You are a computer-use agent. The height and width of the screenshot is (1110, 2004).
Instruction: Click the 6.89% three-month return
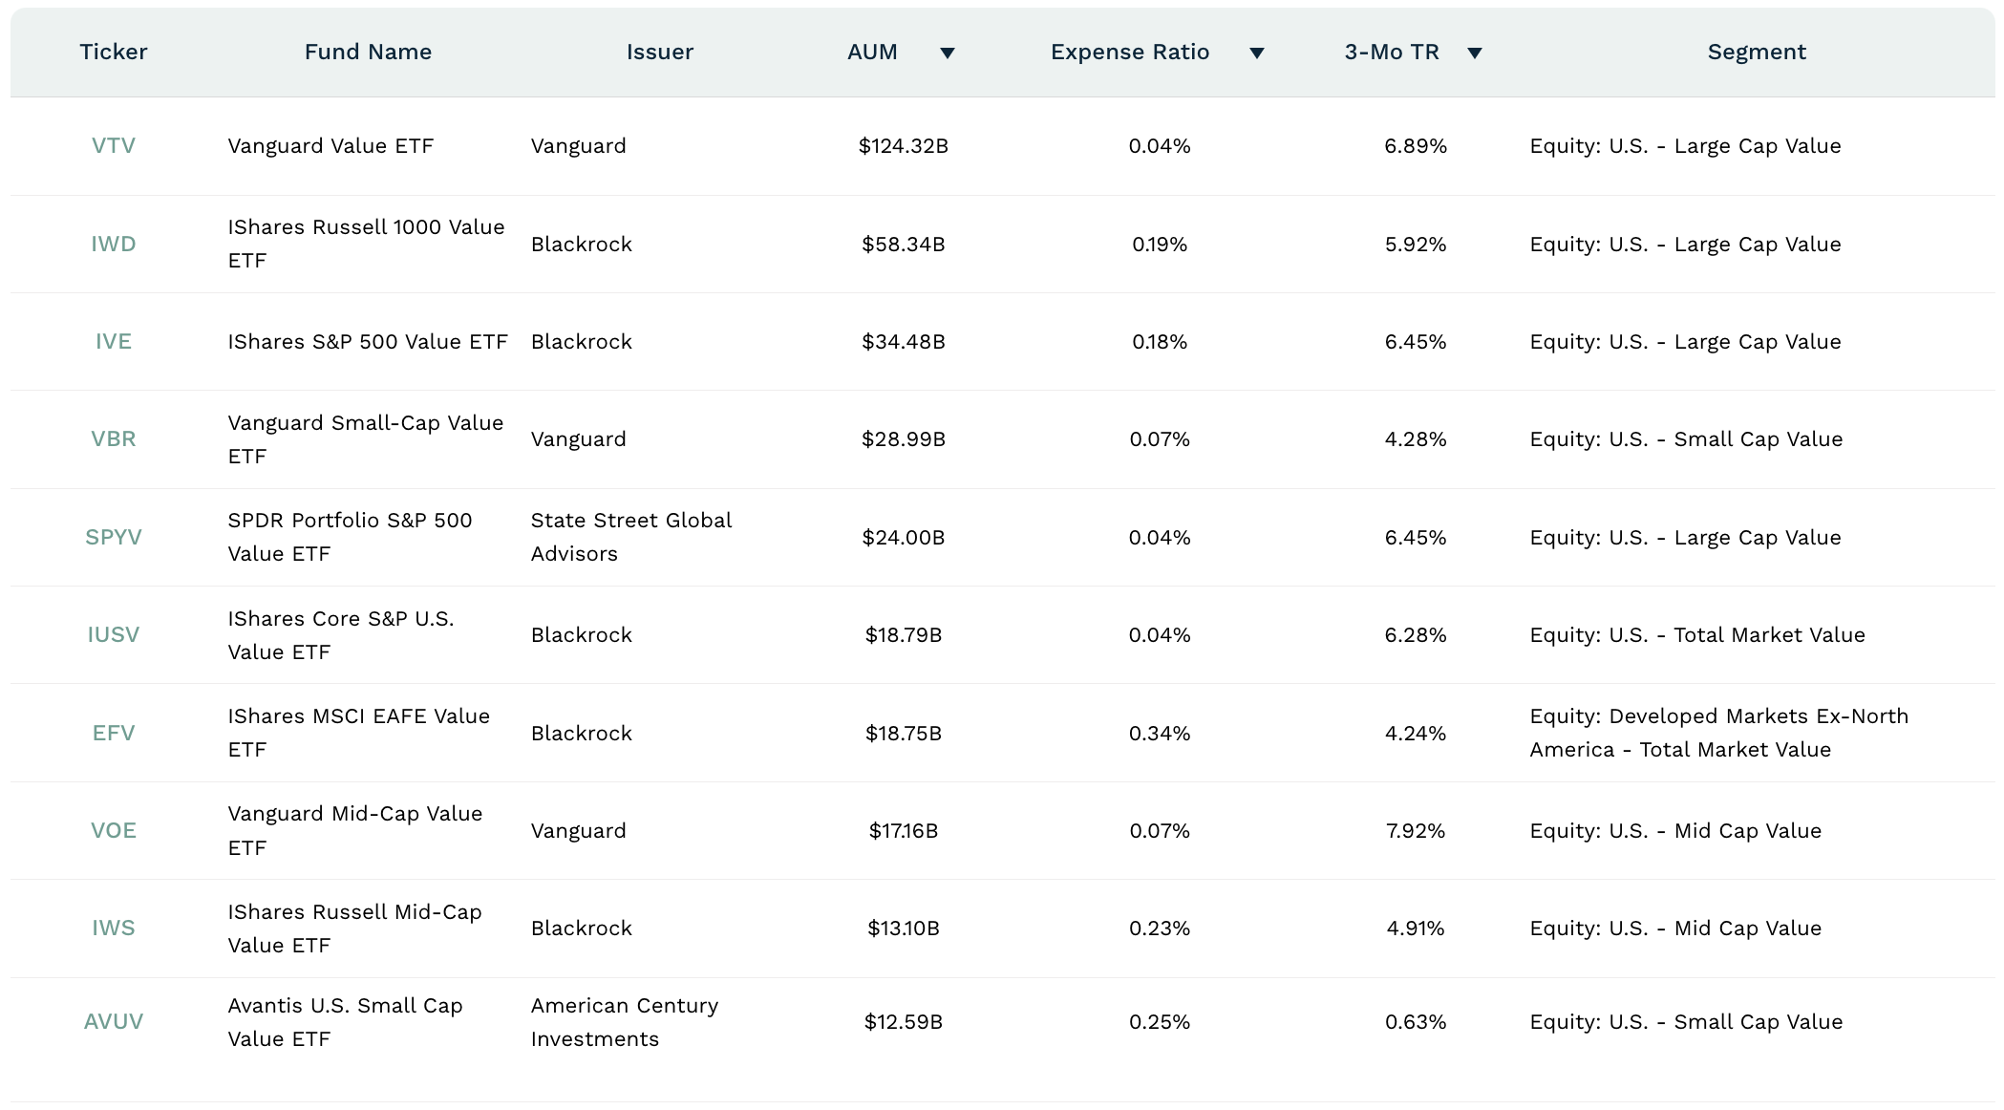[x=1416, y=145]
